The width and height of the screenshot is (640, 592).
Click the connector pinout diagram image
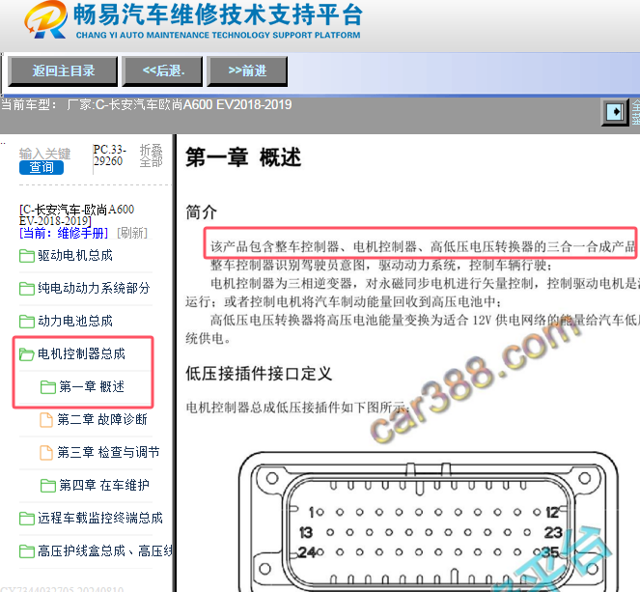point(429,522)
